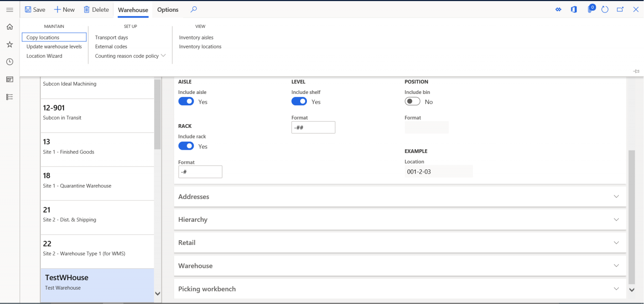Open the navigation pane hamburger menu
This screenshot has width=644, height=304.
click(x=10, y=9)
